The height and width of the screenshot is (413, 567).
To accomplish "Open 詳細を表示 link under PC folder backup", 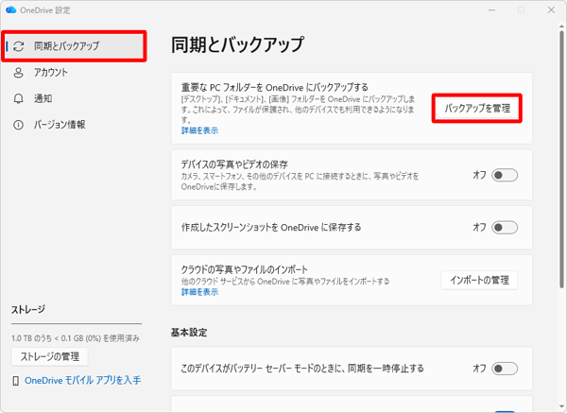I will pos(199,130).
